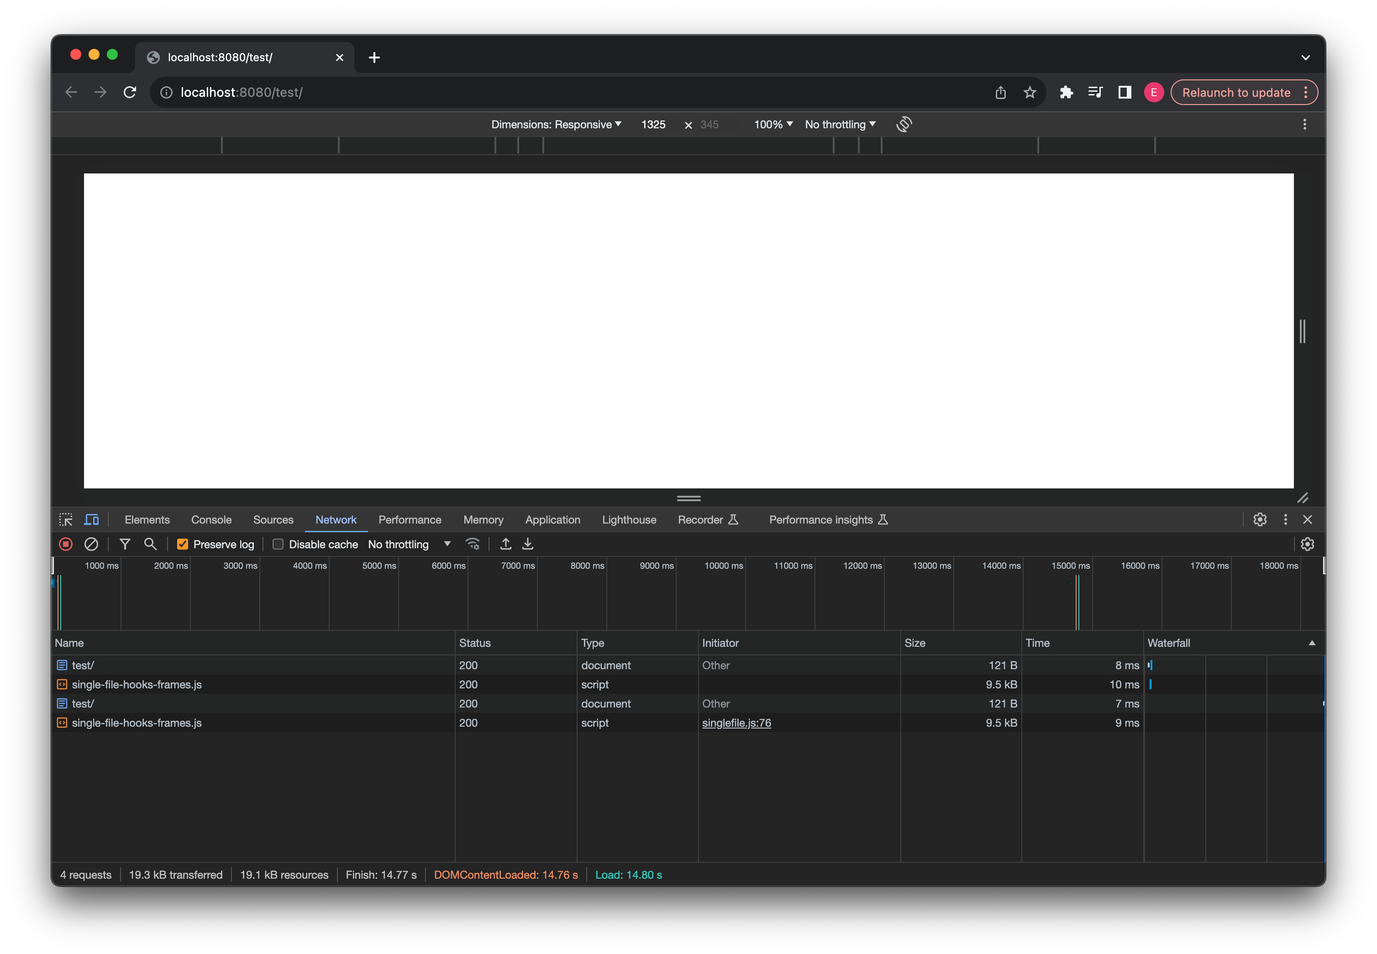Activate the inspect element picker
The image size is (1377, 954).
click(x=66, y=519)
